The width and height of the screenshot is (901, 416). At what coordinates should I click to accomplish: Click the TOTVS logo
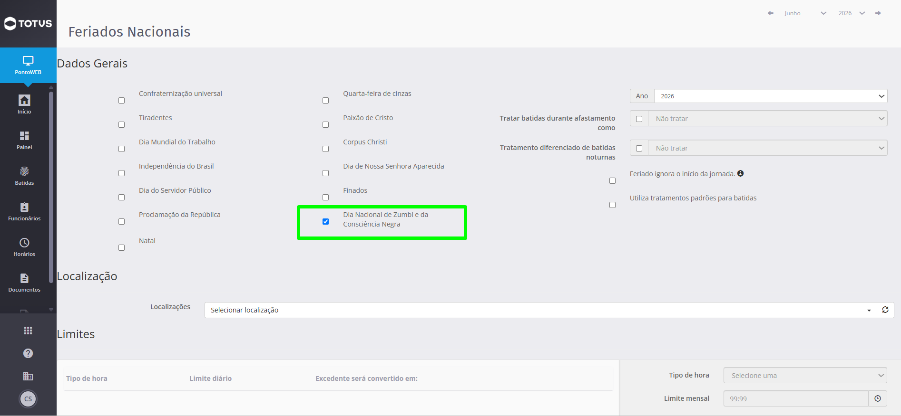(x=28, y=23)
